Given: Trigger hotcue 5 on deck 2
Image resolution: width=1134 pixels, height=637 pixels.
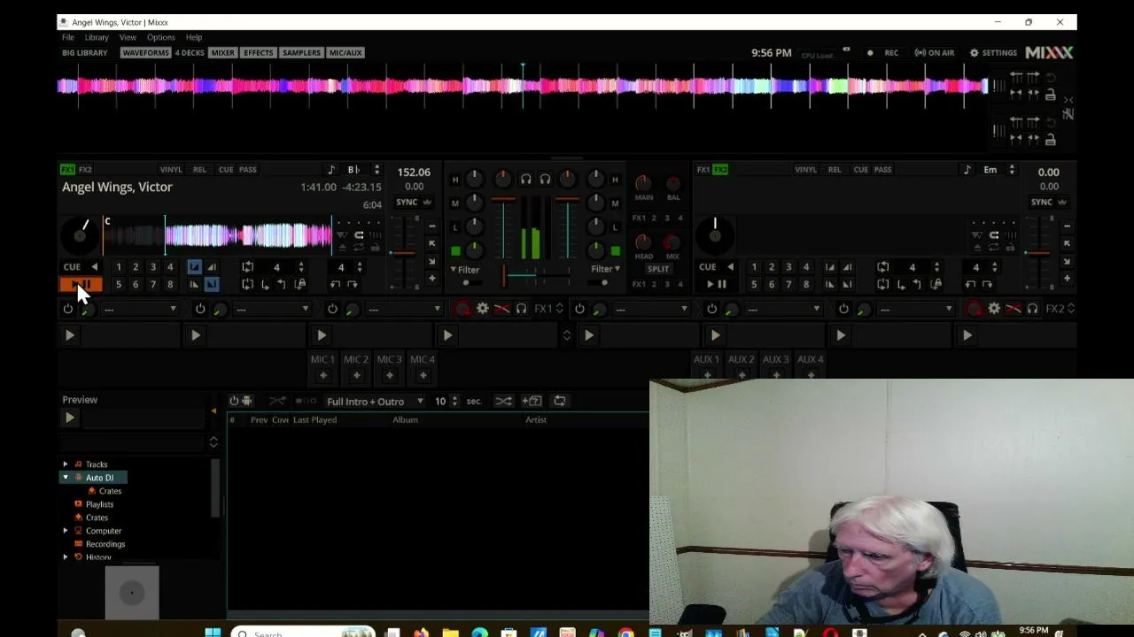Looking at the screenshot, I should [754, 284].
